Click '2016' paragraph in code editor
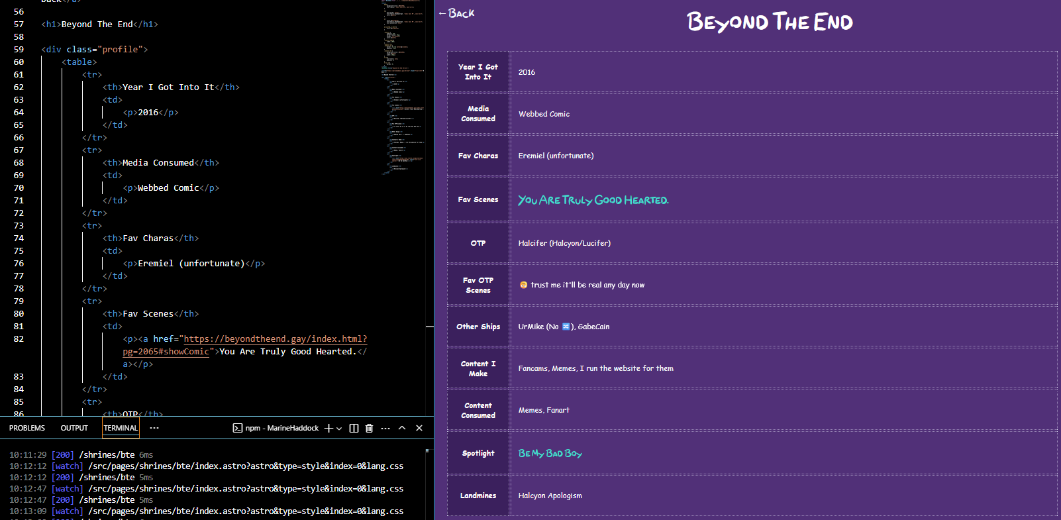Screen dimensions: 1061x520 coord(151,113)
